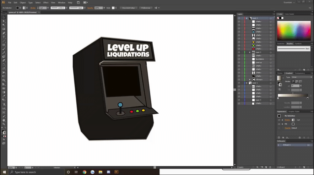Toggle visibility of Layer 3

pos(239,52)
